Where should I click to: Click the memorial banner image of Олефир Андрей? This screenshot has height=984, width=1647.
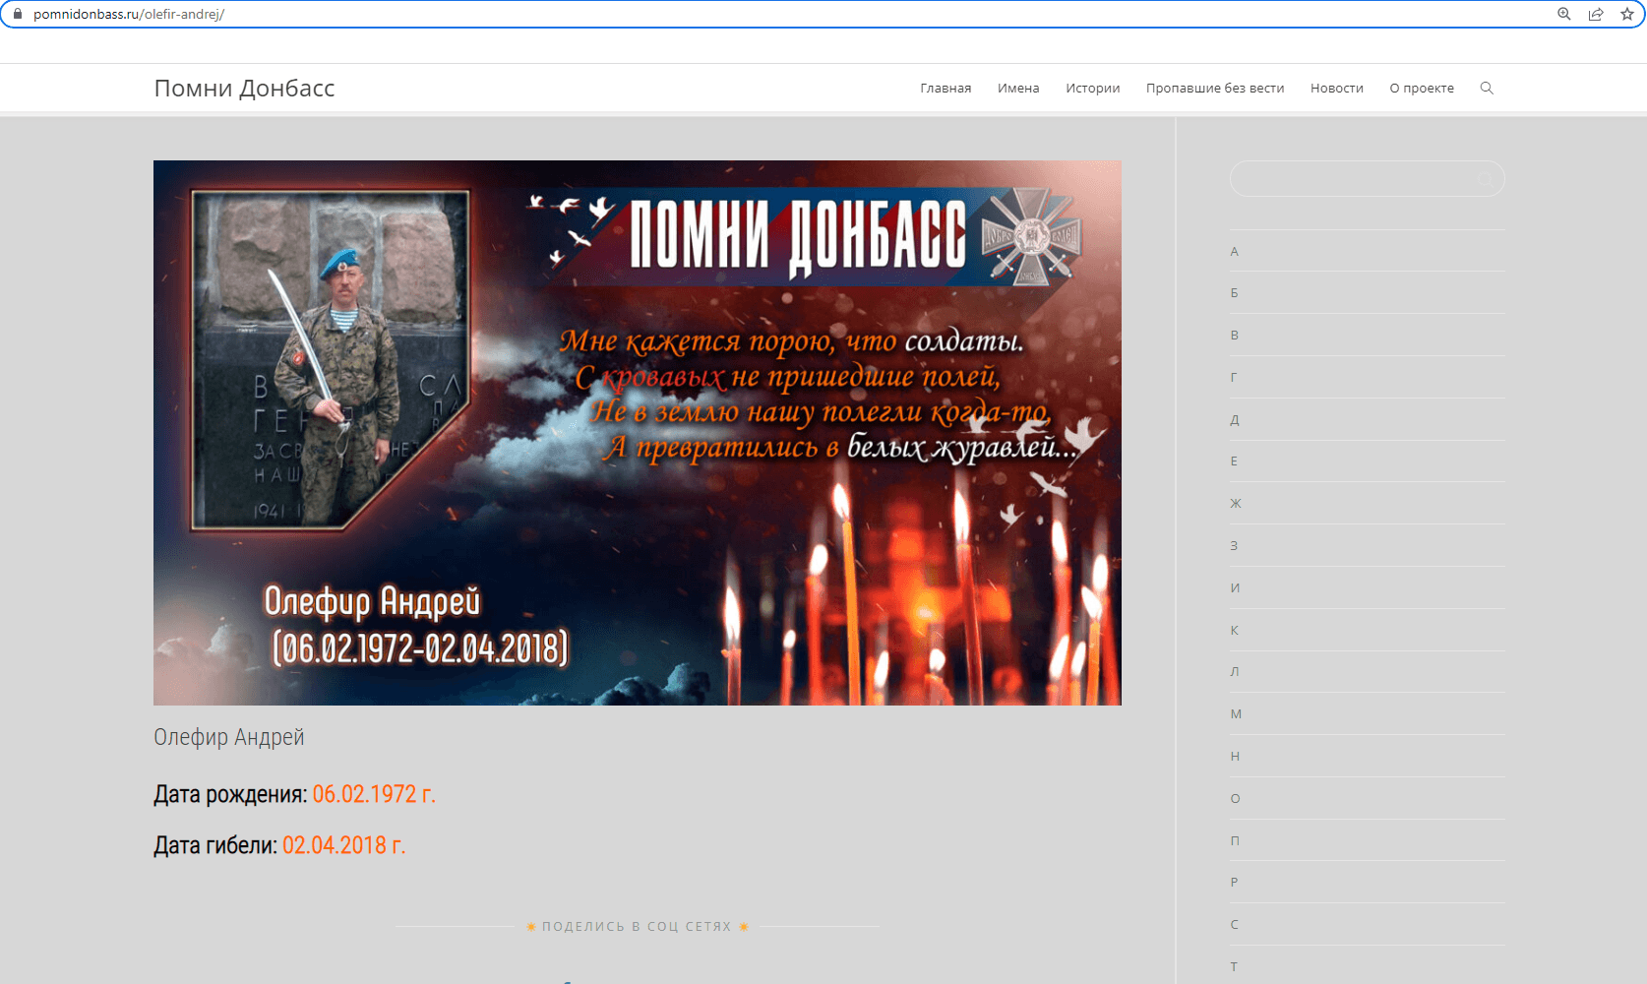pyautogui.click(x=638, y=433)
